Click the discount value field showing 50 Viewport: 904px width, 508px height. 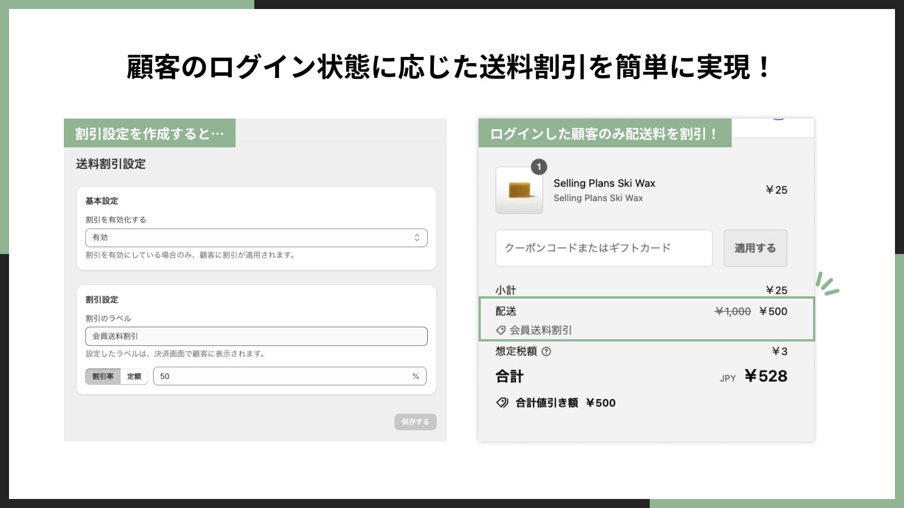point(290,376)
